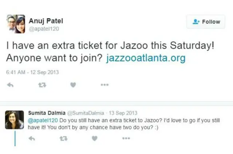Click Sumita Dalmia's profile photo
The image size is (233, 154).
(14, 120)
